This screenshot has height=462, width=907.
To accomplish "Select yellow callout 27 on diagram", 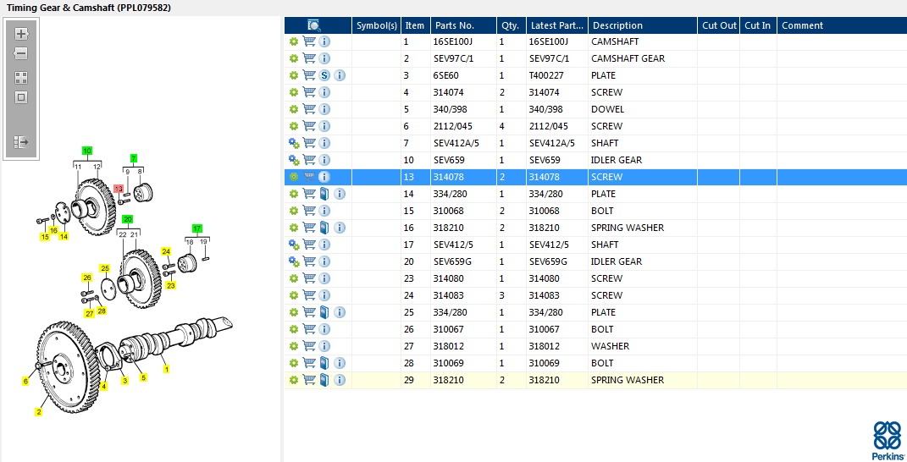I will [89, 313].
